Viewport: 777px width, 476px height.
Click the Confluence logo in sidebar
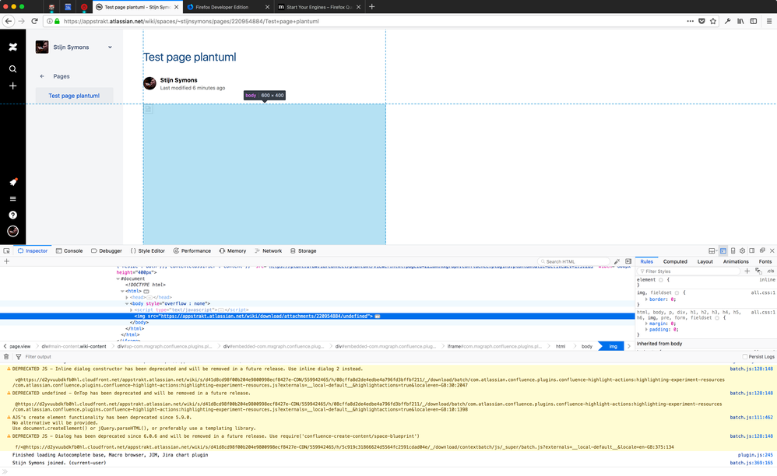pyautogui.click(x=13, y=47)
